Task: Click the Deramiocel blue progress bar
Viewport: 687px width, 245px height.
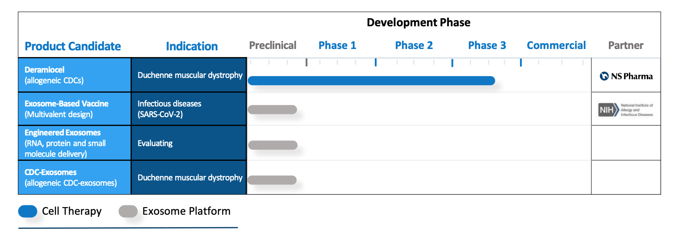Action: [x=371, y=81]
